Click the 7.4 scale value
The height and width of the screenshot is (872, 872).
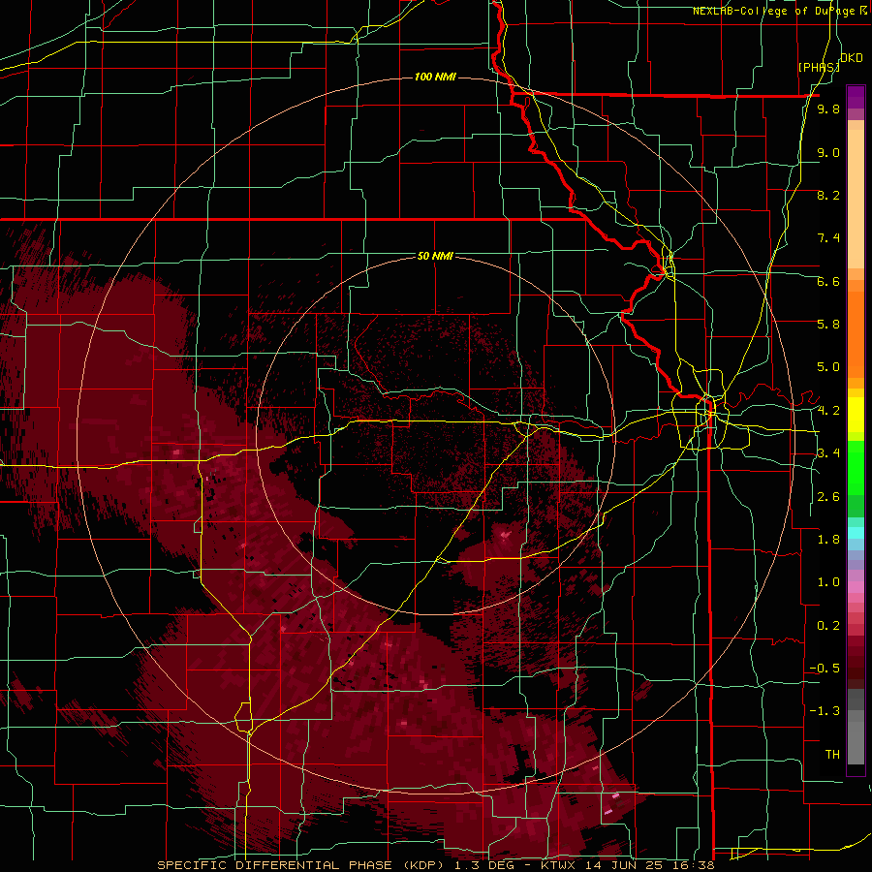click(828, 238)
